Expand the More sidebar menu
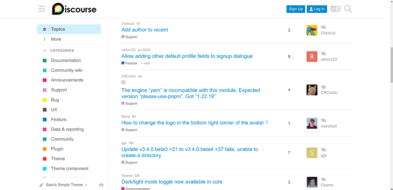The image size is (393, 190). tap(56, 39)
